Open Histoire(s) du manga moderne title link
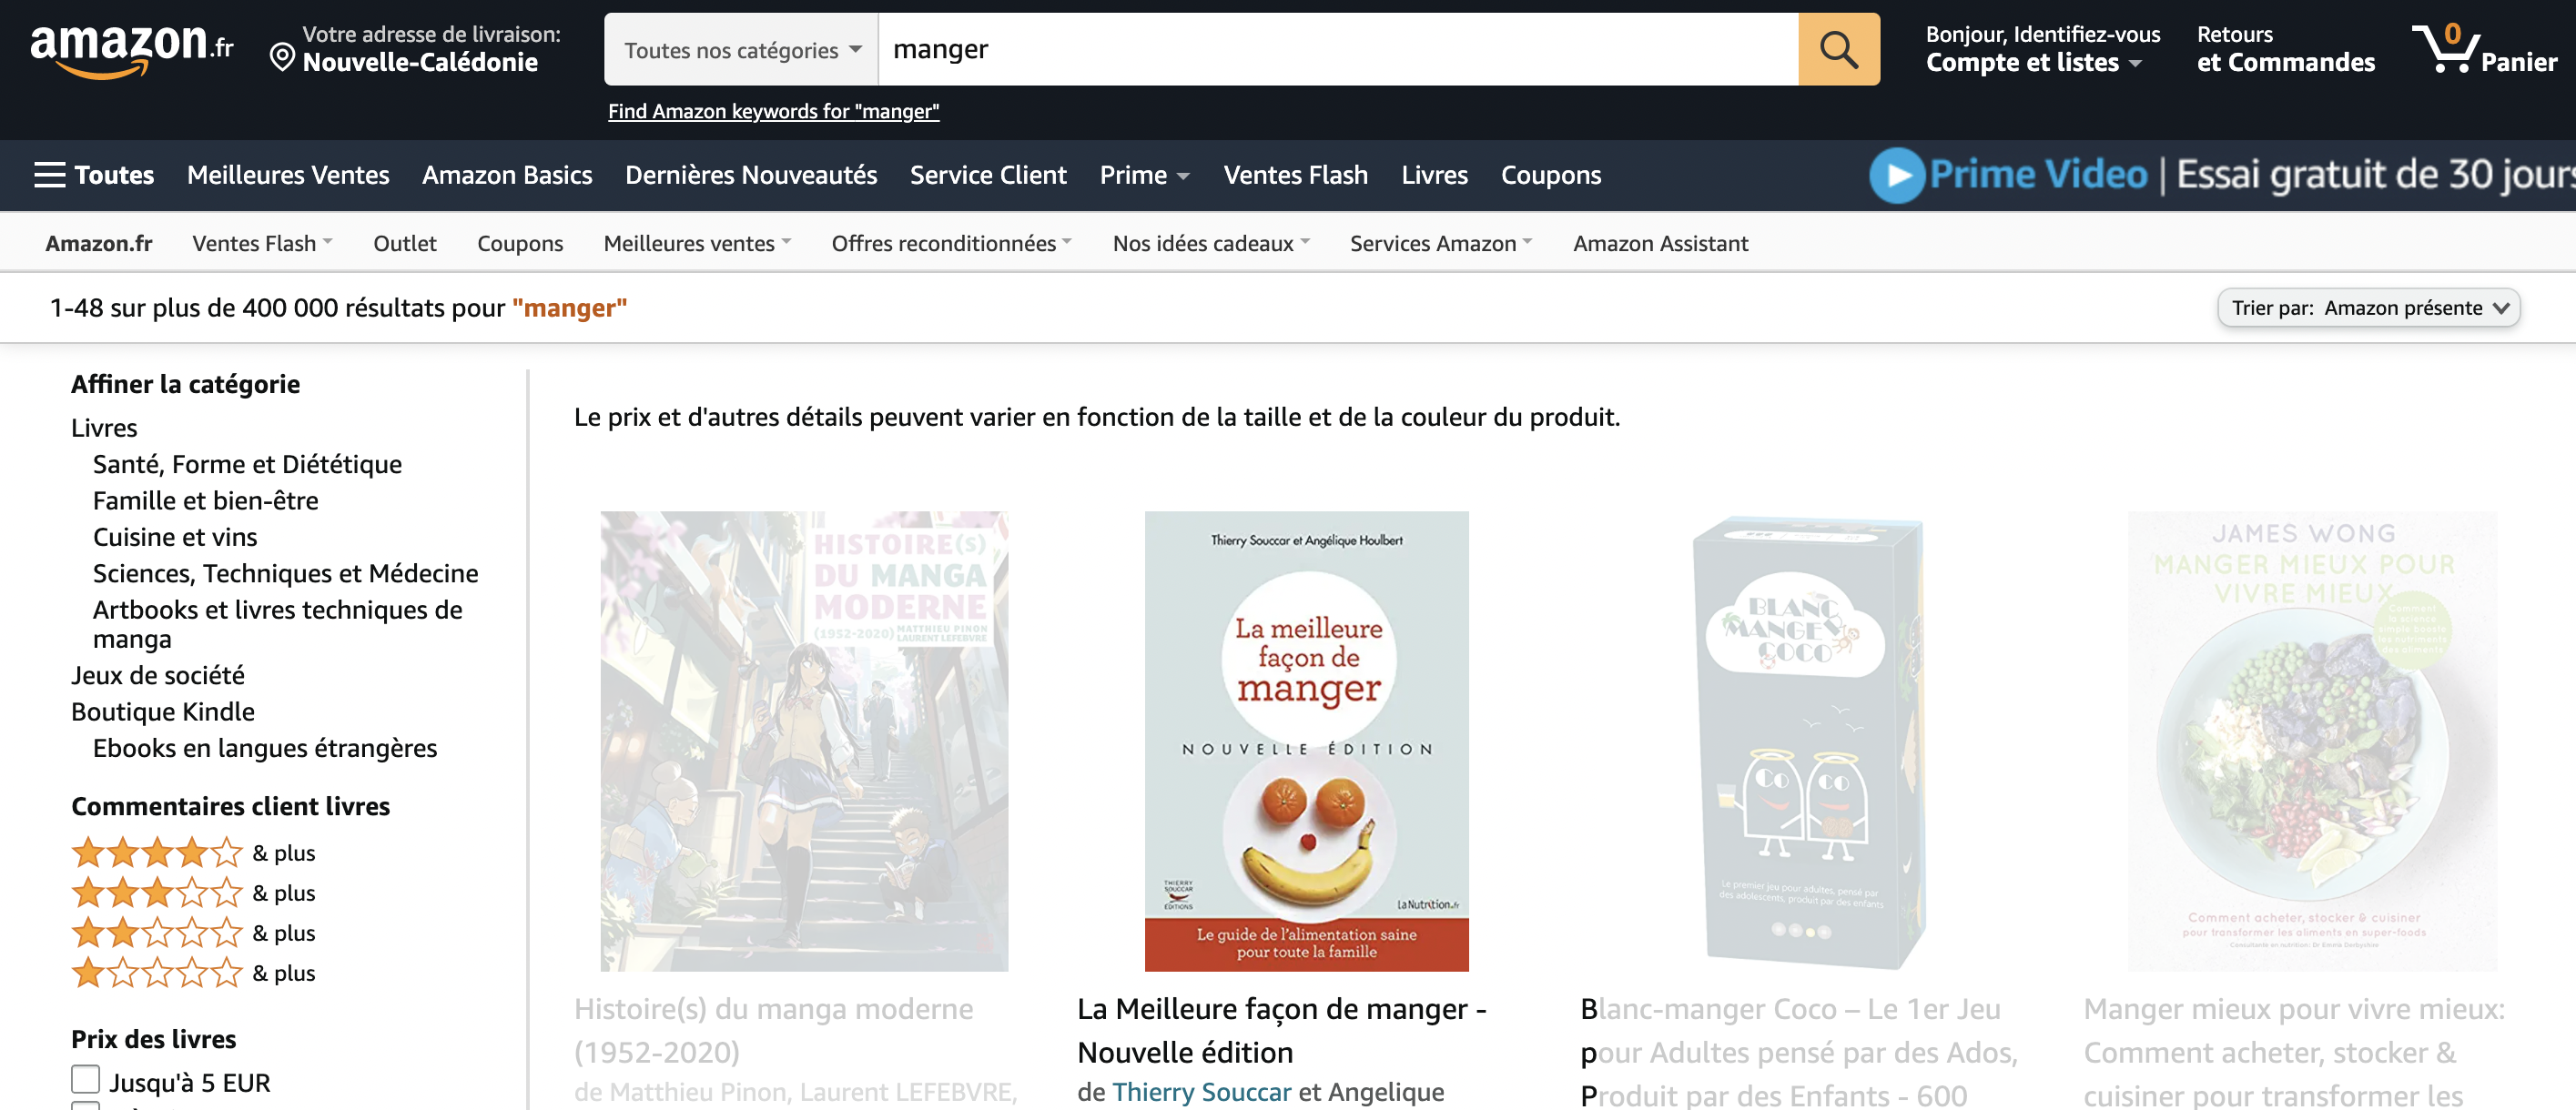 [x=773, y=1030]
